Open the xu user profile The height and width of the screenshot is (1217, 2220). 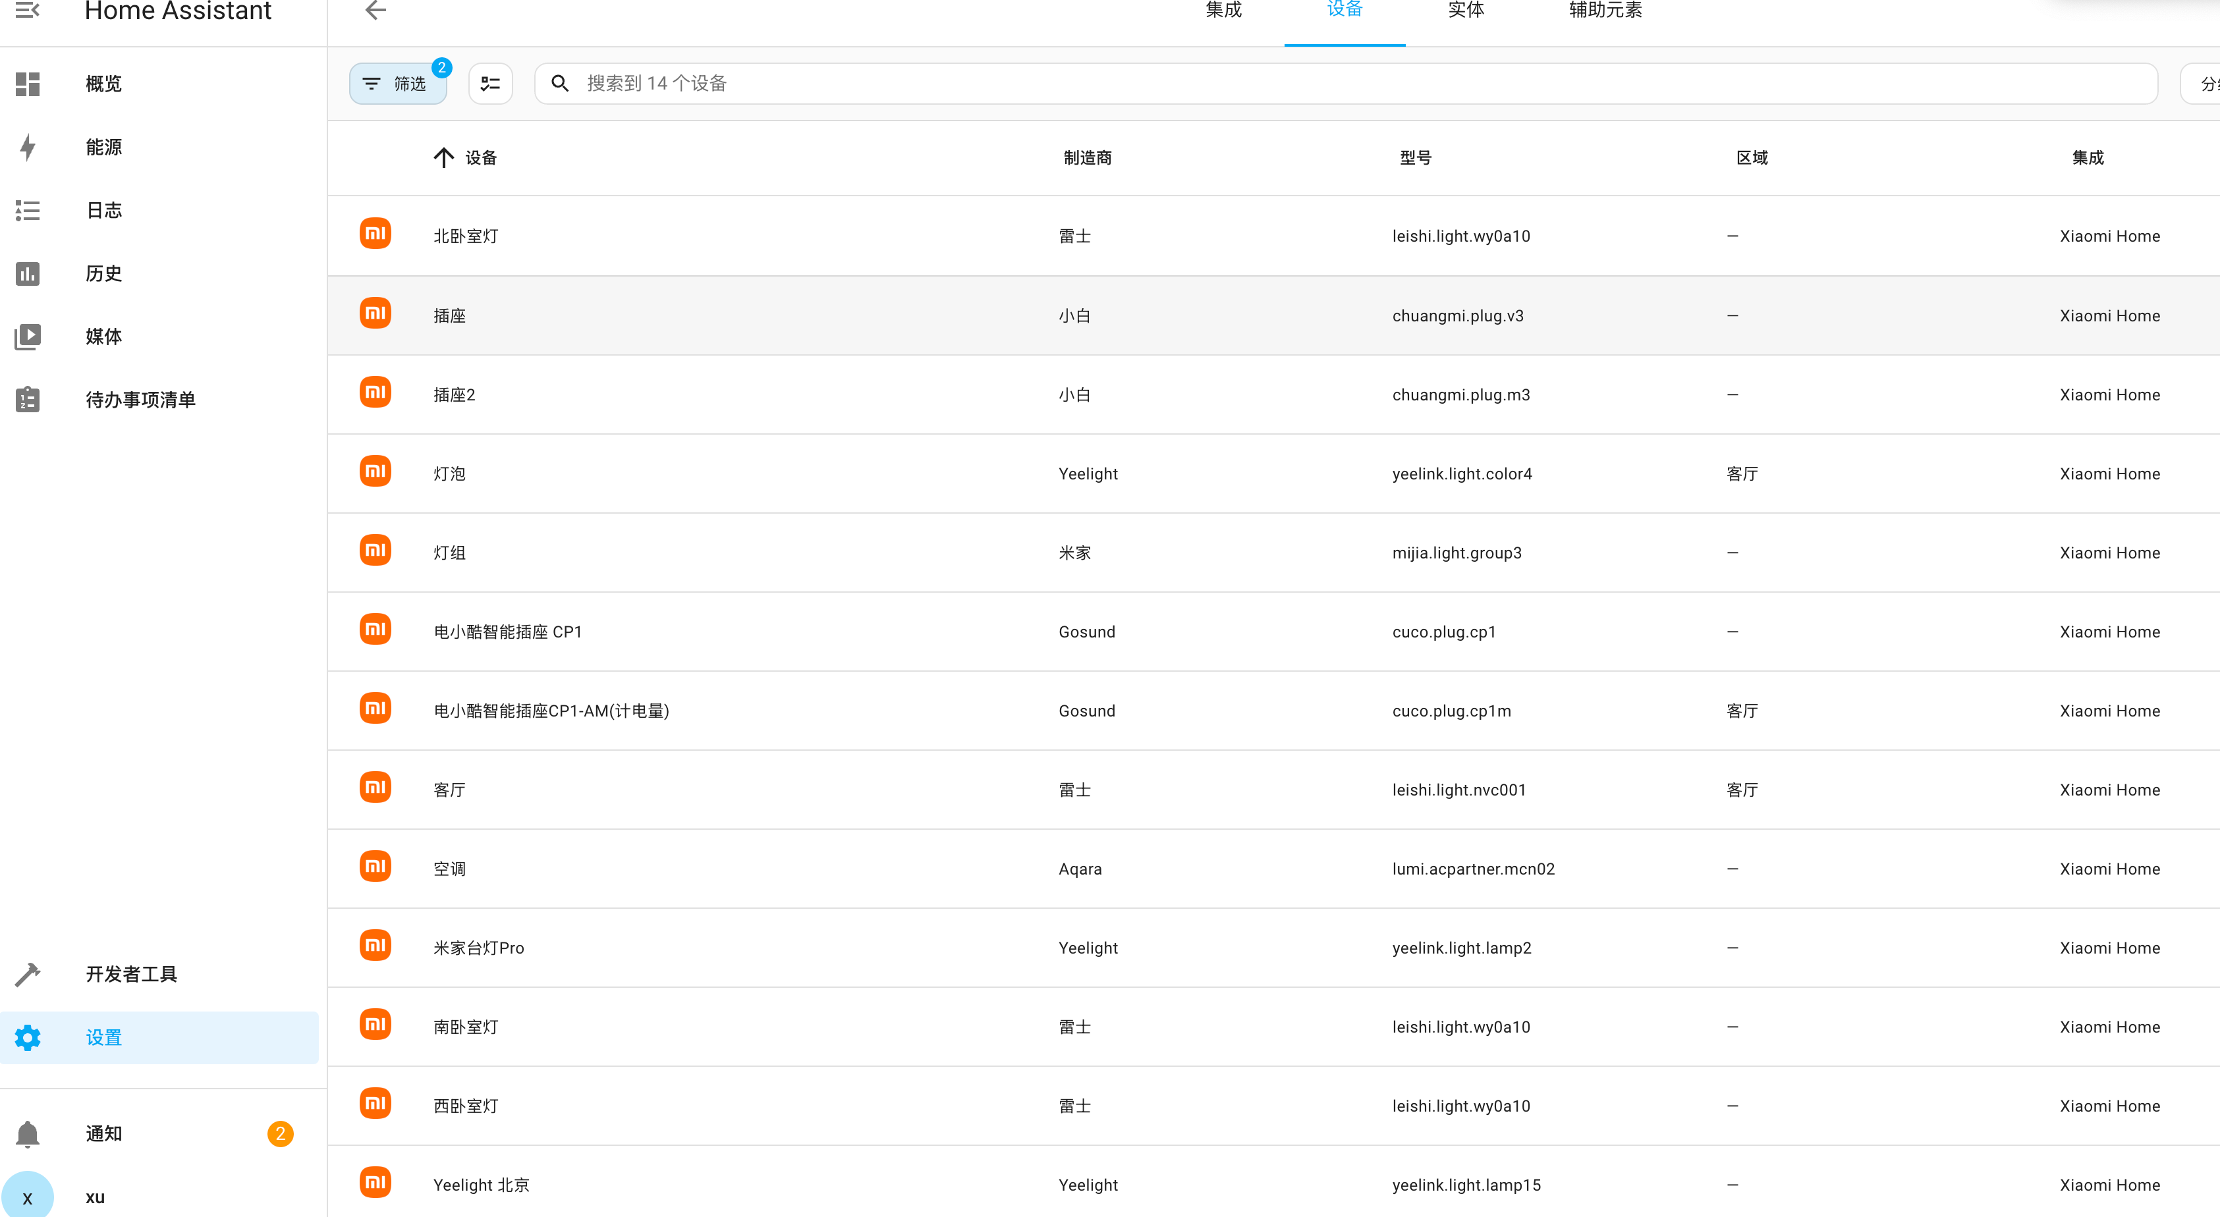coord(95,1197)
